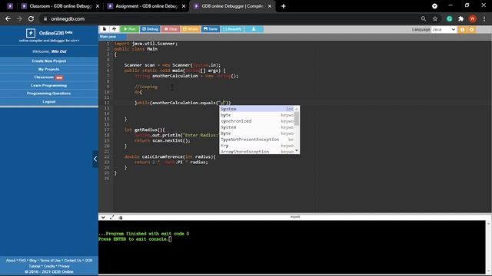
Task: Select 'System' first autocomplete suggestion
Action: pyautogui.click(x=257, y=109)
